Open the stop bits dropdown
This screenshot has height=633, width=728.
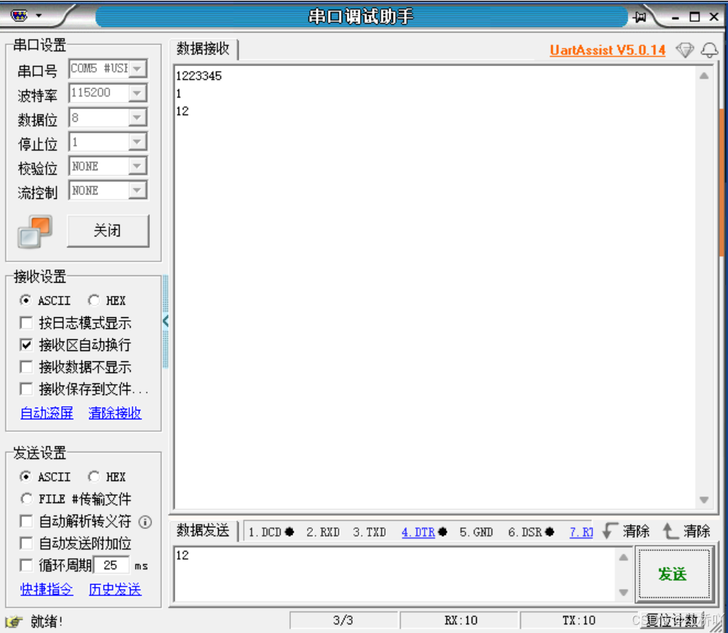[x=137, y=142]
